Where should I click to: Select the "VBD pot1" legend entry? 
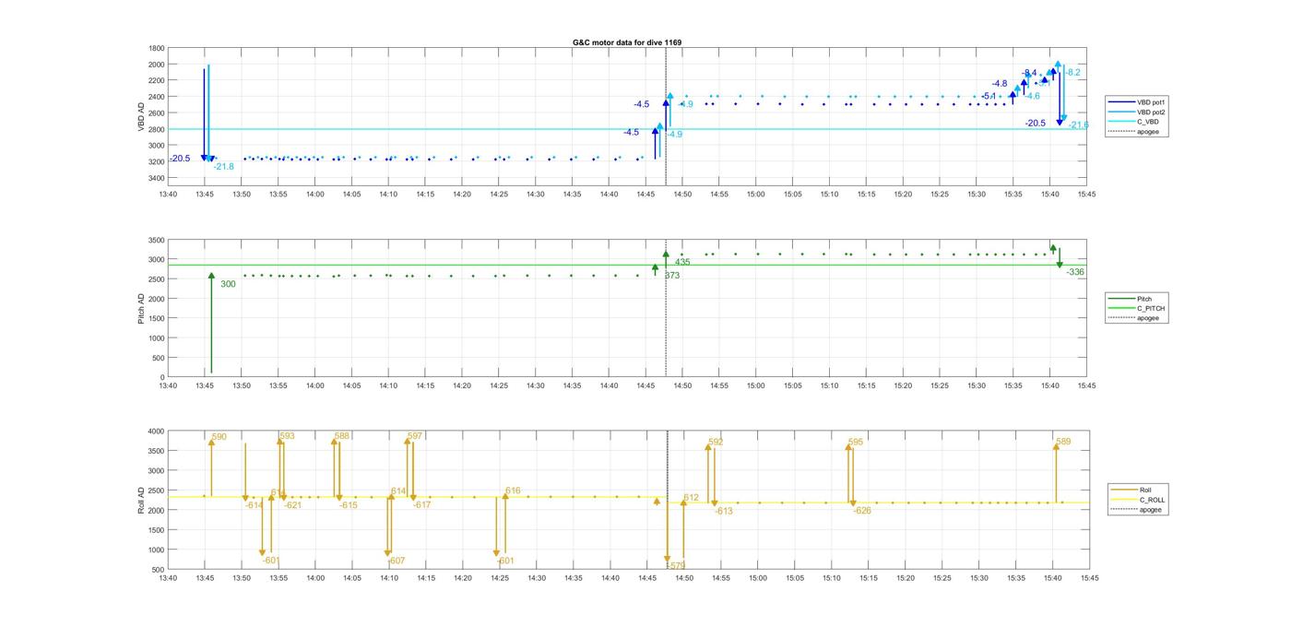1135,101
